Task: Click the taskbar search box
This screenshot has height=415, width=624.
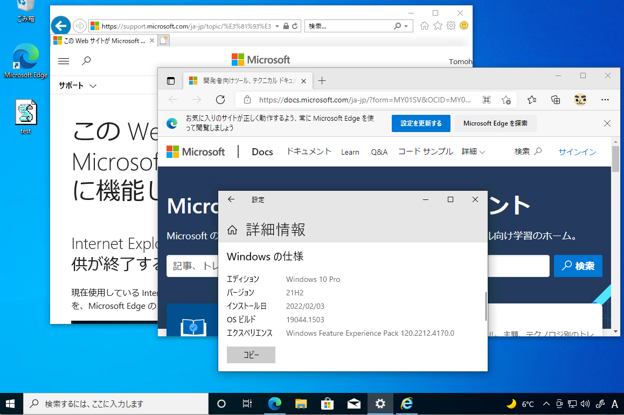Action: [x=116, y=404]
